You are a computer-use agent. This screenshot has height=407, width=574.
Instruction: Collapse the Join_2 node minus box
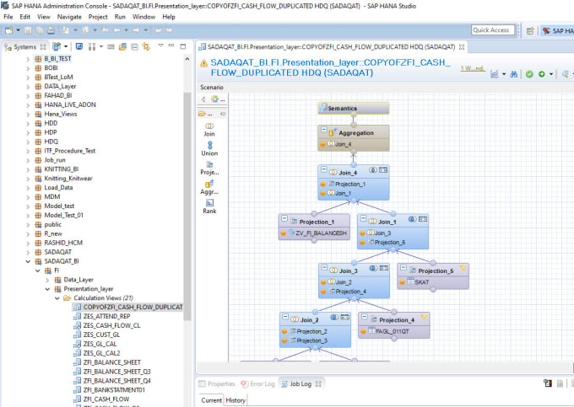click(285, 317)
